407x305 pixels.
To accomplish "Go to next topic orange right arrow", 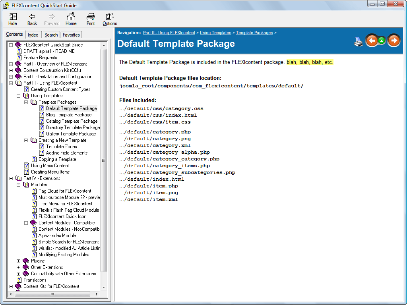I will tap(394, 41).
